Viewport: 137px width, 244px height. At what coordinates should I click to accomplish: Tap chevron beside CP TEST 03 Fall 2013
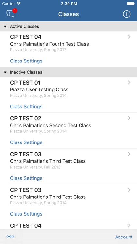pyautogui.click(x=129, y=154)
